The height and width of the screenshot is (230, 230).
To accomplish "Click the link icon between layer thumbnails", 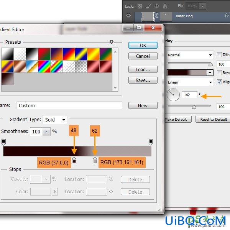I will pos(157,15).
